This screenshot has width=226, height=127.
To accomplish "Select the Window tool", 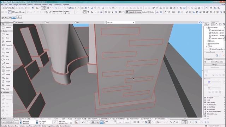I will 6,42.
